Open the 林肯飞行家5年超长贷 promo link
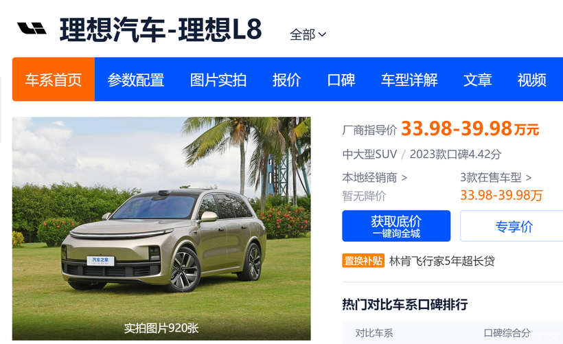563x344 pixels. click(x=442, y=261)
